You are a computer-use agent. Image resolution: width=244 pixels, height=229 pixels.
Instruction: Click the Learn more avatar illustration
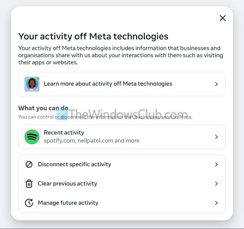click(x=32, y=84)
